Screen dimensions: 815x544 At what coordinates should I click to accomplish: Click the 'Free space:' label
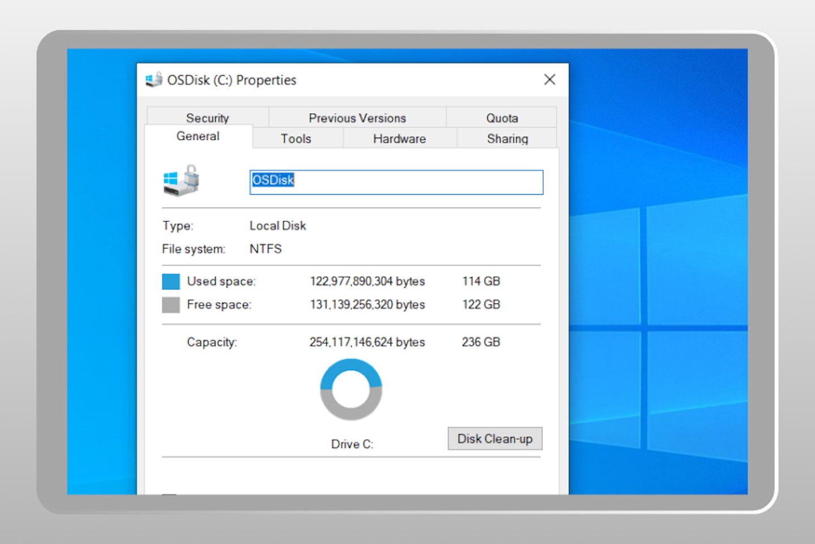coord(219,305)
